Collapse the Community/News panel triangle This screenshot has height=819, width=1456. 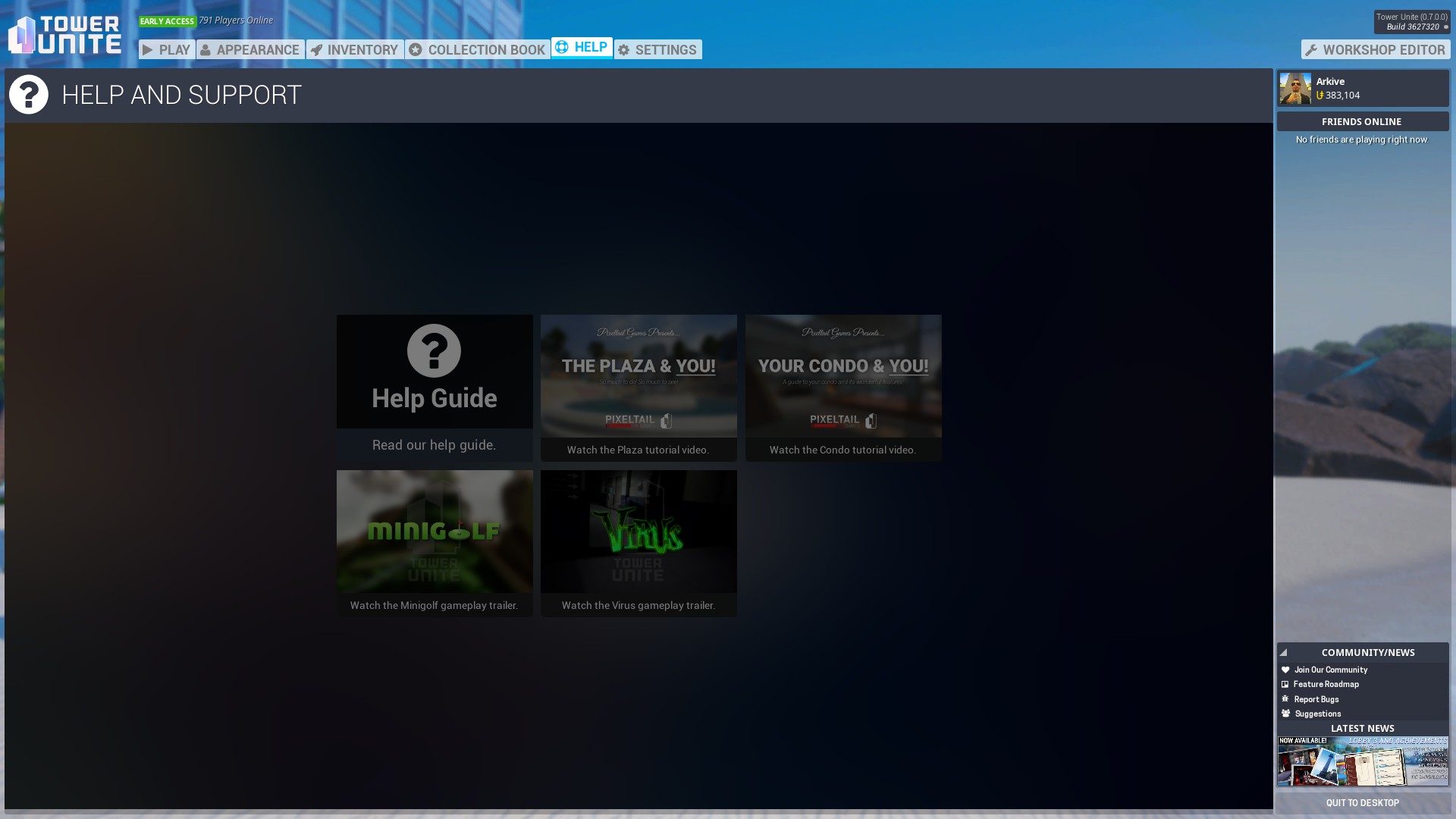click(1283, 653)
